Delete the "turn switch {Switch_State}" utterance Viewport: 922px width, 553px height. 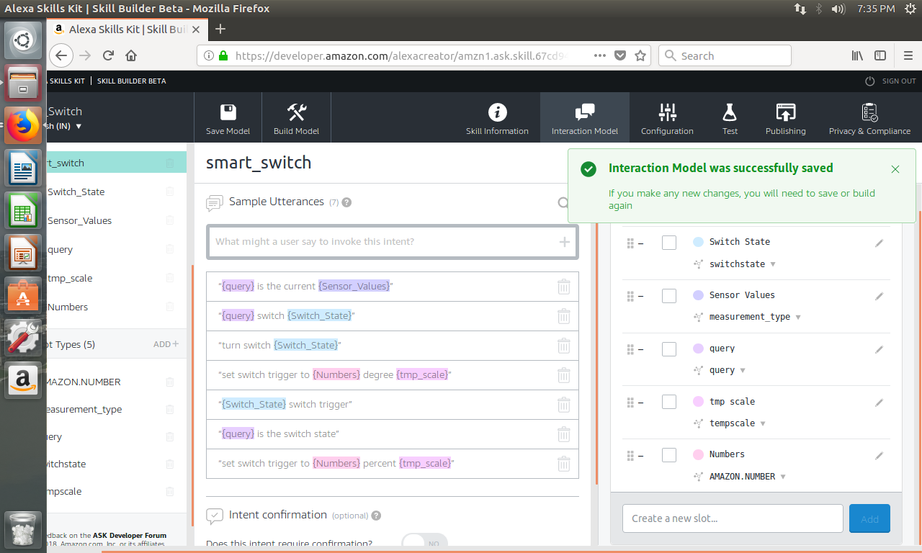564,346
